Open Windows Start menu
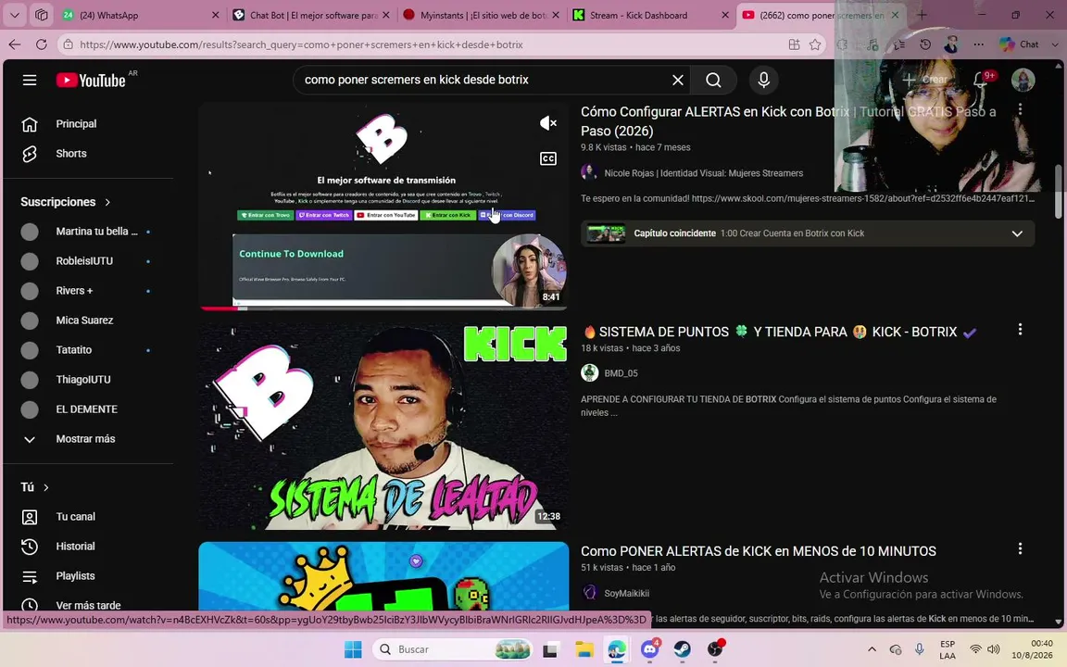The width and height of the screenshot is (1067, 667). pyautogui.click(x=353, y=650)
